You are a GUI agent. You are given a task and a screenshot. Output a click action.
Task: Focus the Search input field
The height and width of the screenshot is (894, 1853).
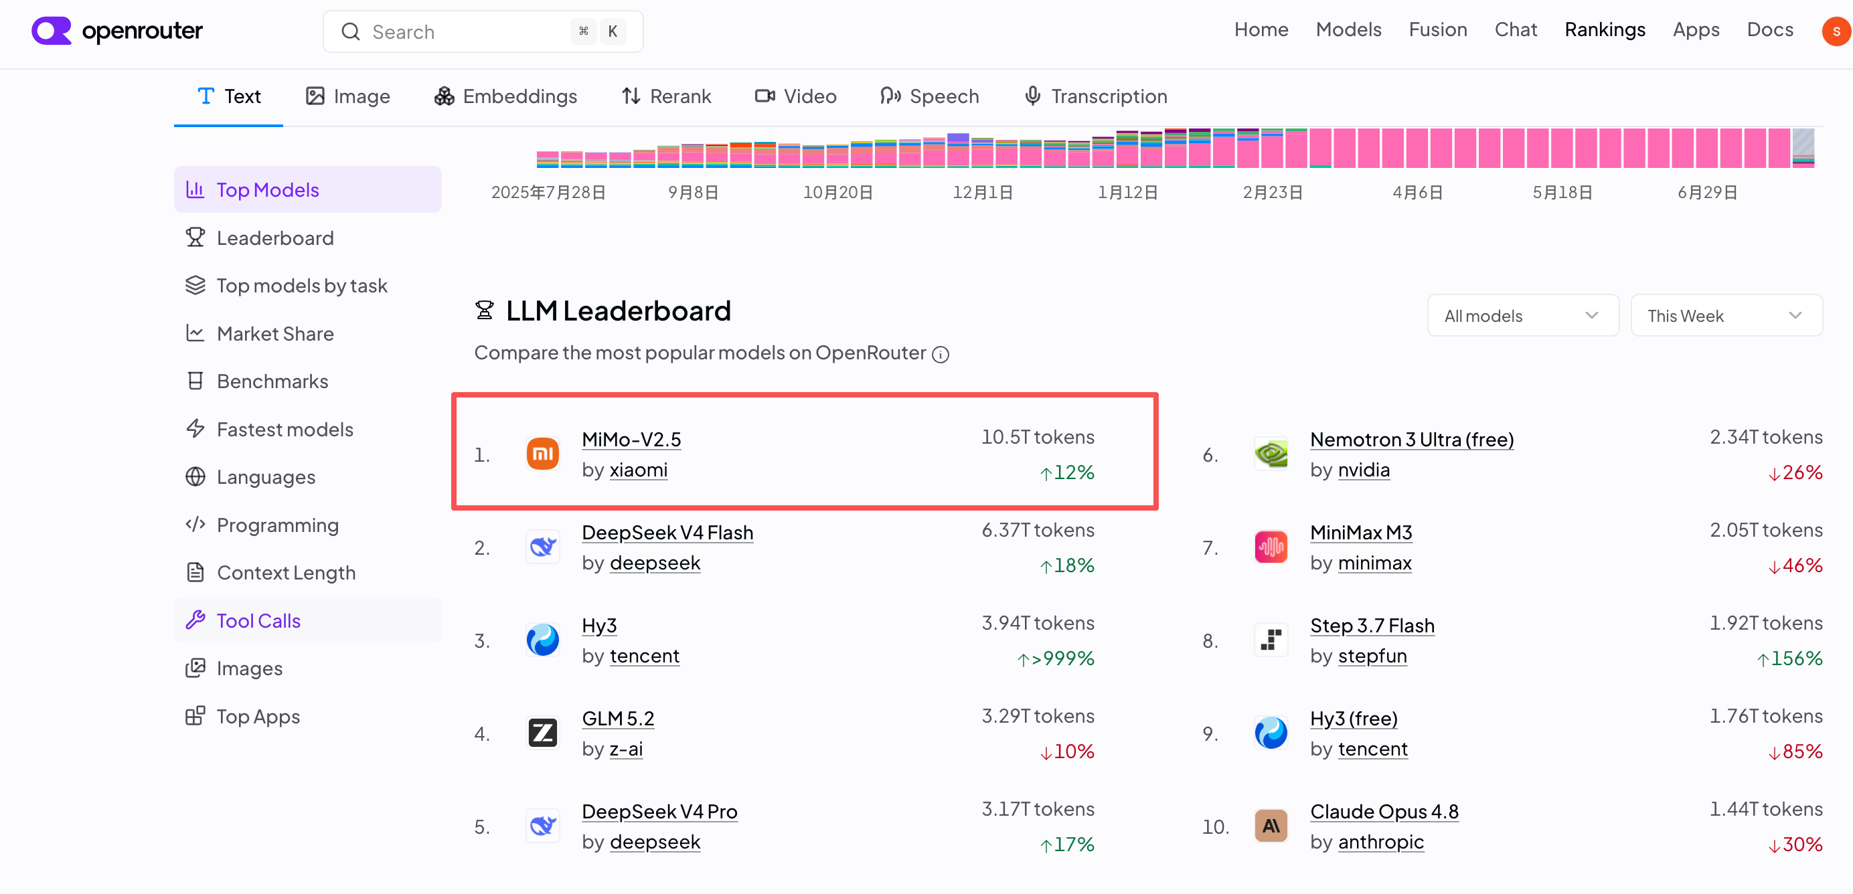click(x=483, y=31)
